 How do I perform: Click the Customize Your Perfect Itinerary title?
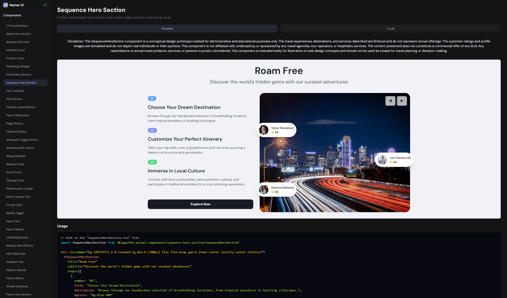tap(185, 139)
